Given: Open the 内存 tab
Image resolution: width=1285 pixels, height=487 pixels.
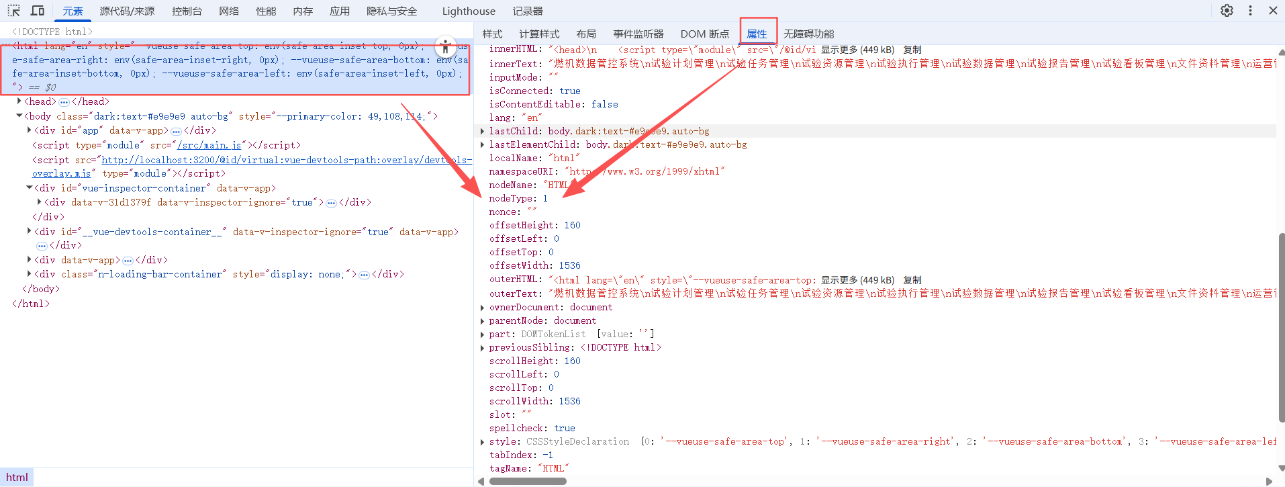Looking at the screenshot, I should click(x=303, y=11).
